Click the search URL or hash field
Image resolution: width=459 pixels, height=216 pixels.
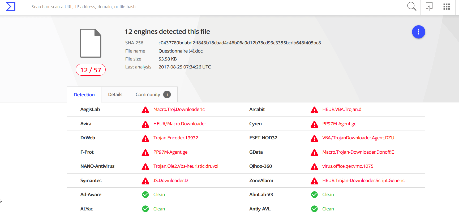coord(186,7)
